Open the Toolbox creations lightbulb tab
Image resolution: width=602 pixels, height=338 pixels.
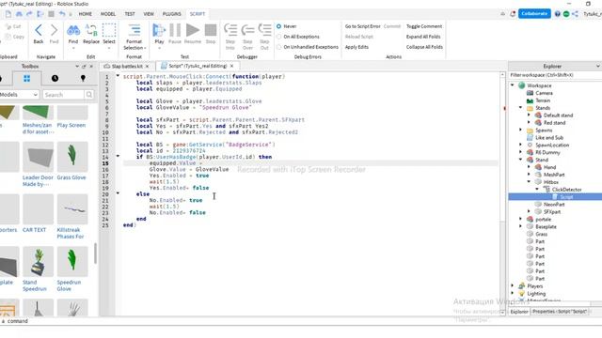coord(83,79)
